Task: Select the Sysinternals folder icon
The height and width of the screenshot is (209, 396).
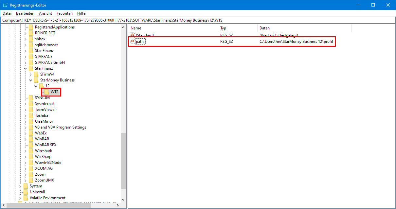Action: tap(31, 104)
